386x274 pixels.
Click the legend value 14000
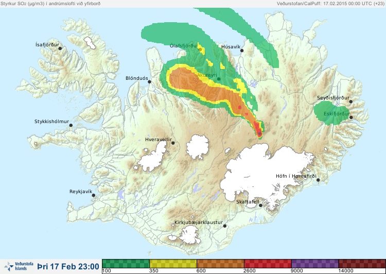(x=346, y=271)
